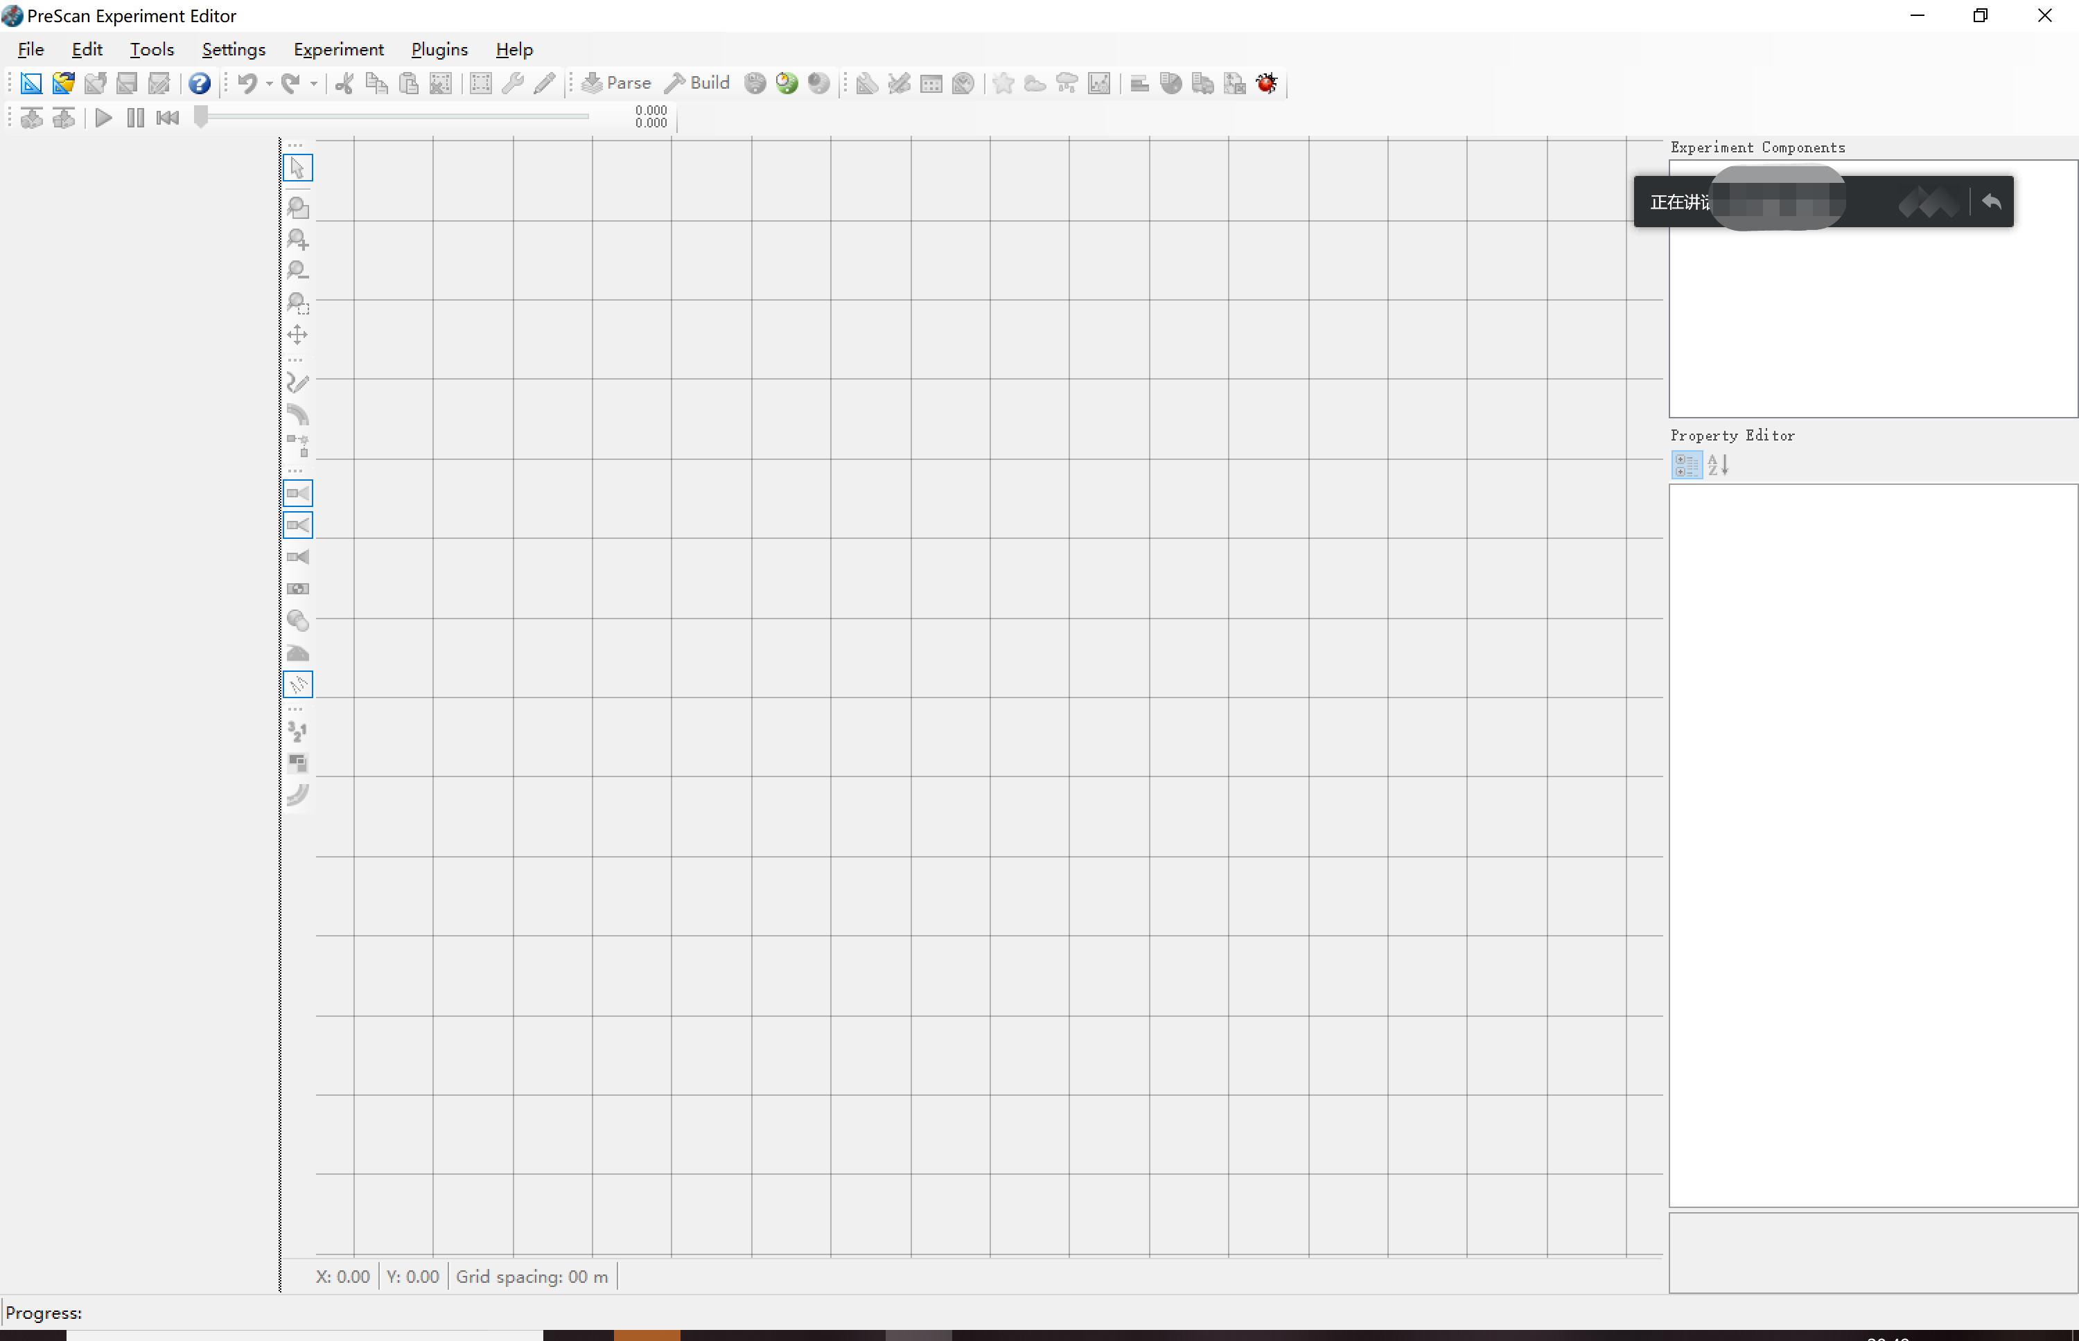The height and width of the screenshot is (1341, 2079).
Task: Click the Redo arrow icon
Action: click(291, 82)
